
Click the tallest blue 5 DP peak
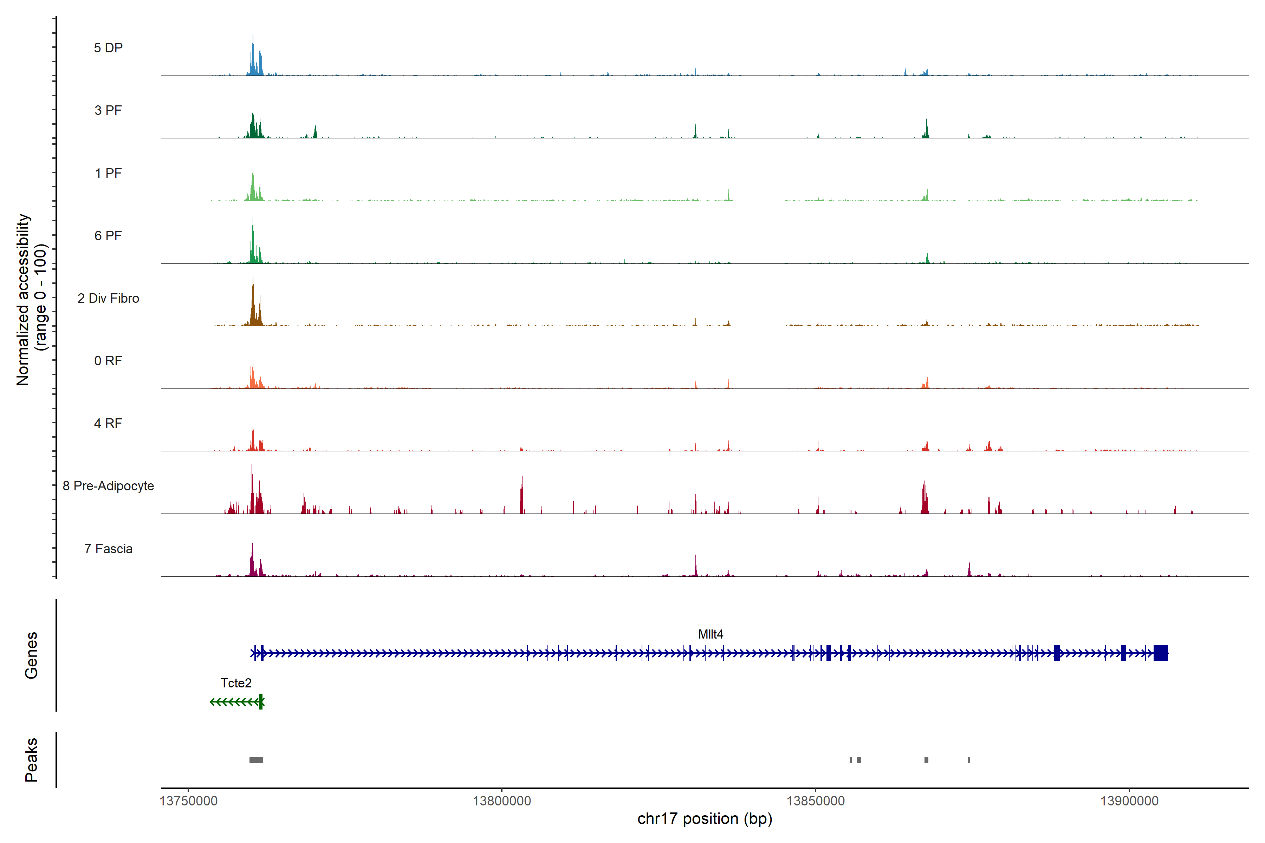click(x=253, y=57)
